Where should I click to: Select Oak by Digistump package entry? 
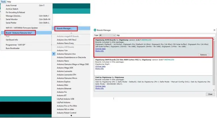[153, 83]
